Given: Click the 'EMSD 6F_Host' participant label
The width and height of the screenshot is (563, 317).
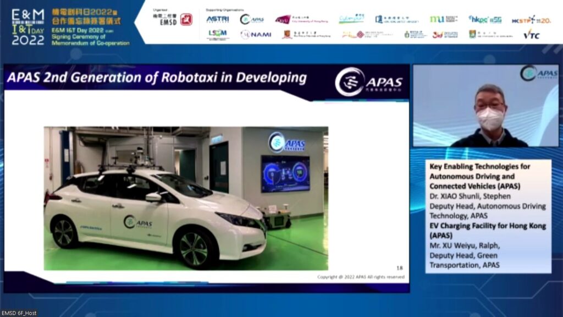Looking at the screenshot, I should point(19,313).
